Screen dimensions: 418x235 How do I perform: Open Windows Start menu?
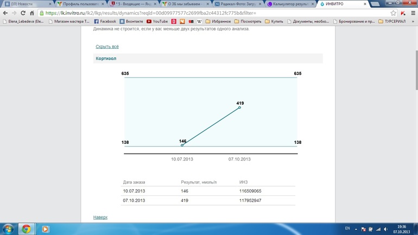[8, 229]
